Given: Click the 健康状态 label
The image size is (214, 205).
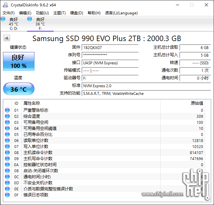Looking at the screenshot, I should 18,47.
